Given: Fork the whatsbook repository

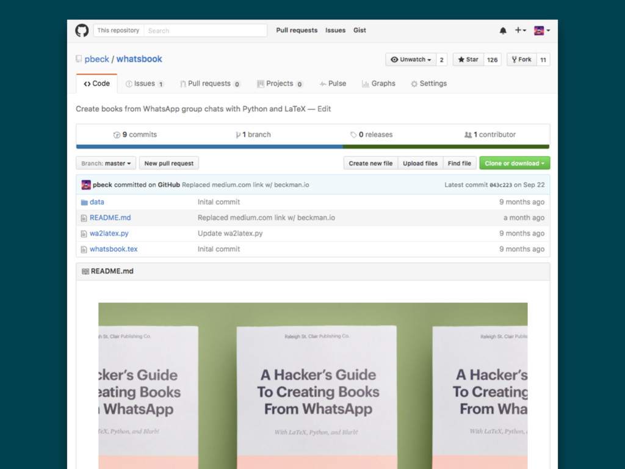Looking at the screenshot, I should tap(521, 59).
